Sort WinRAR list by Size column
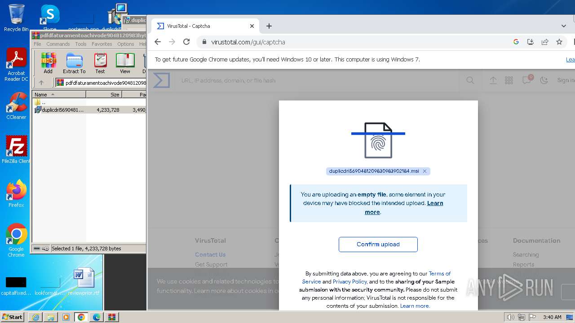The image size is (575, 323). 104,95
